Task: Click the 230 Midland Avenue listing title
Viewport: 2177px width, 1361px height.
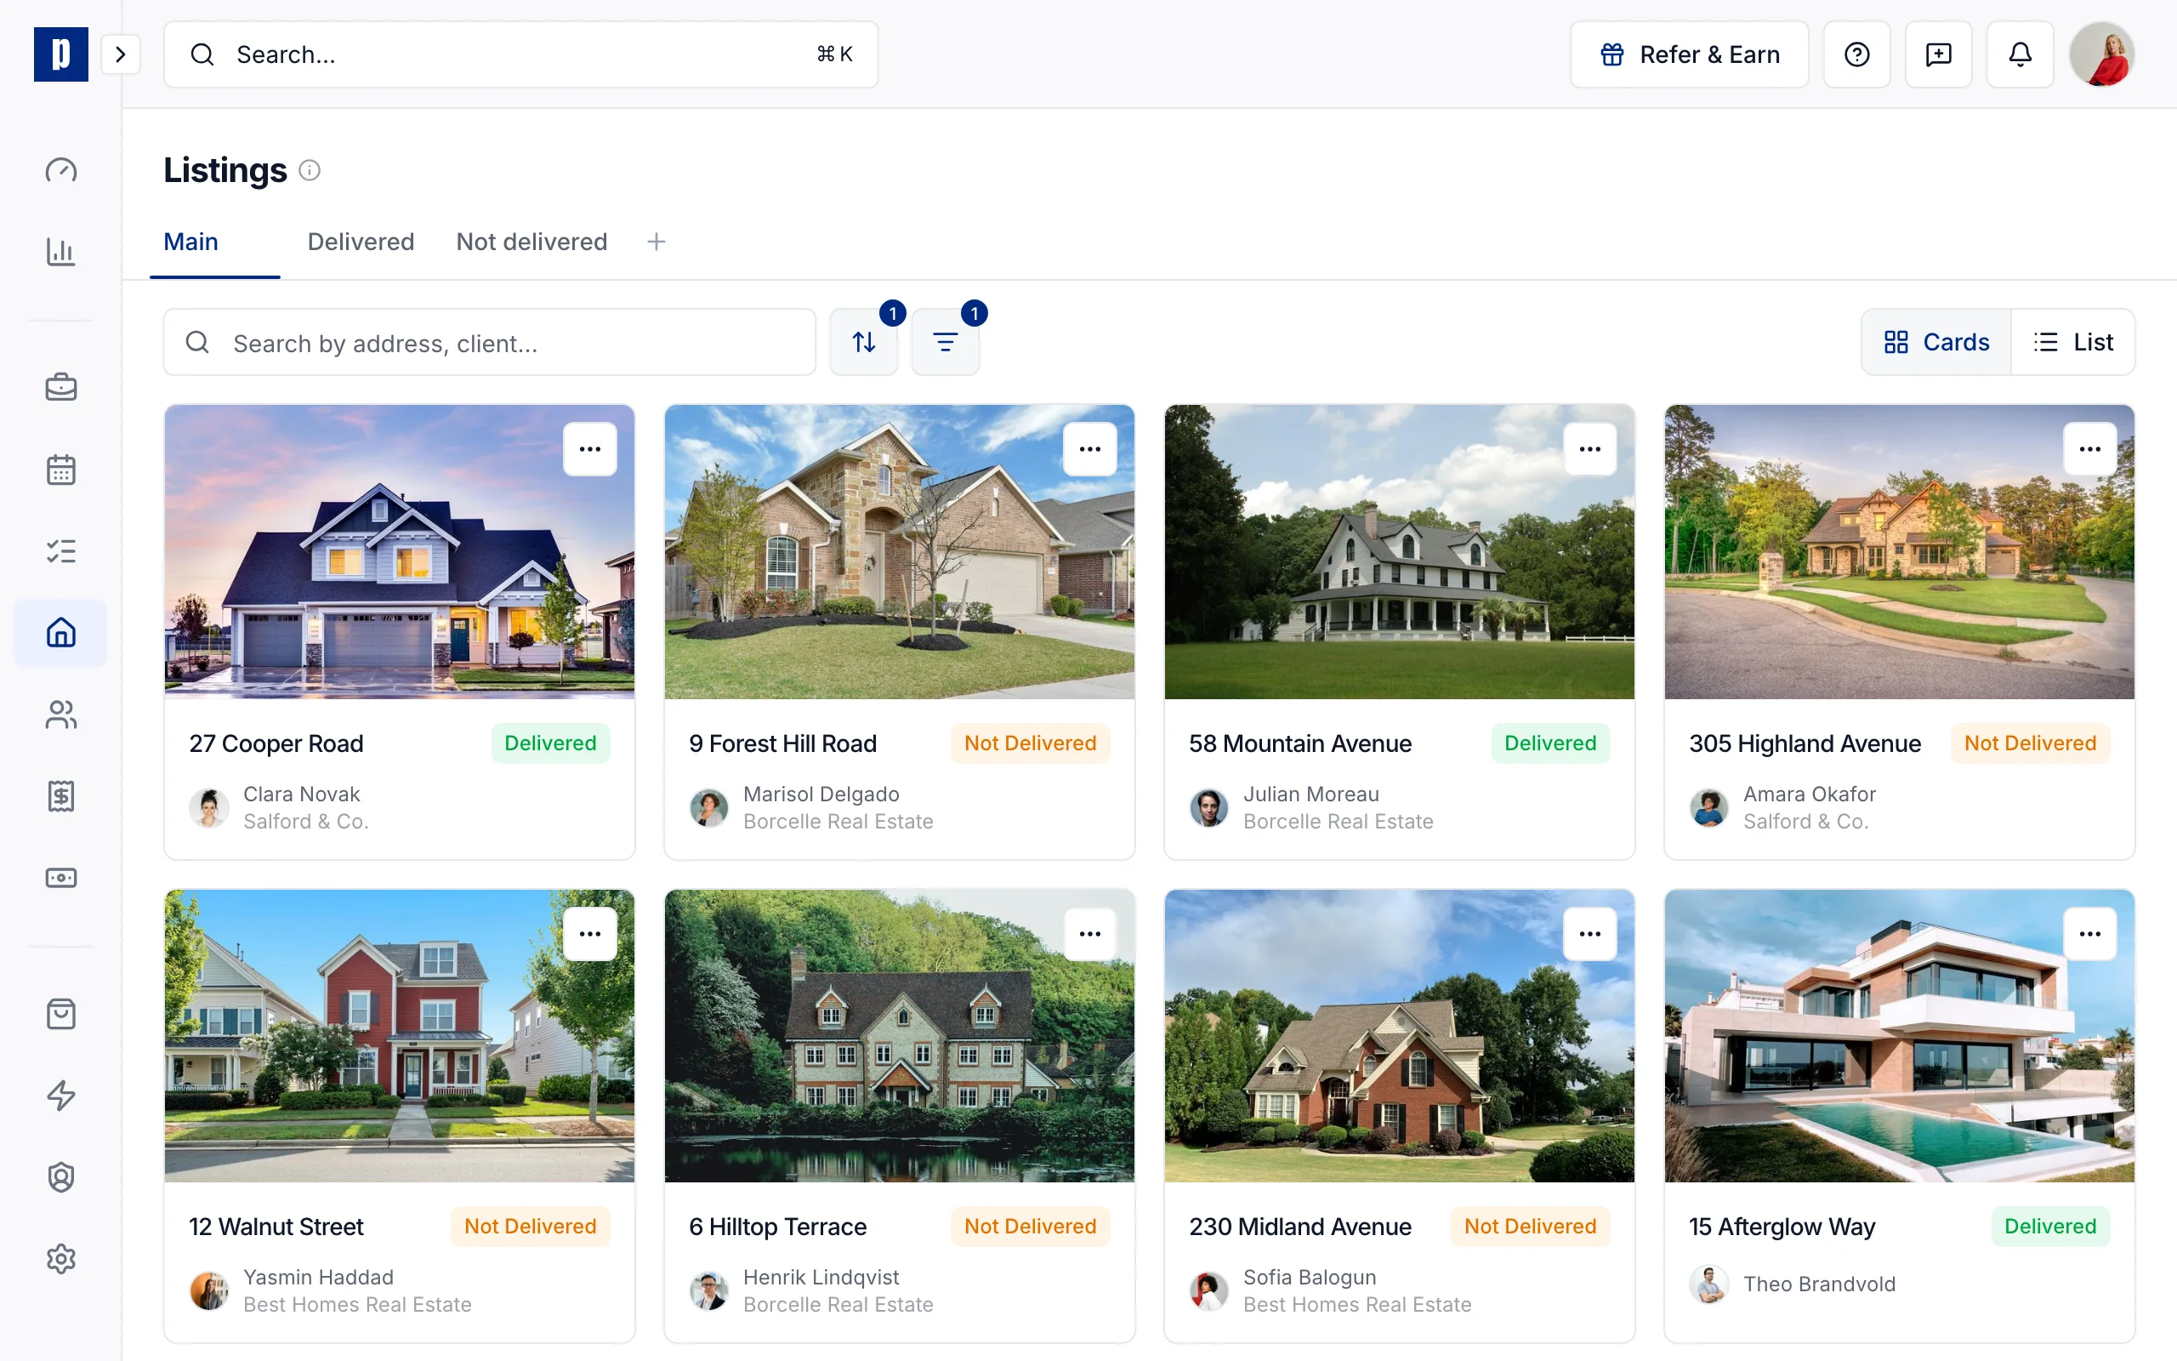Action: [x=1300, y=1226]
